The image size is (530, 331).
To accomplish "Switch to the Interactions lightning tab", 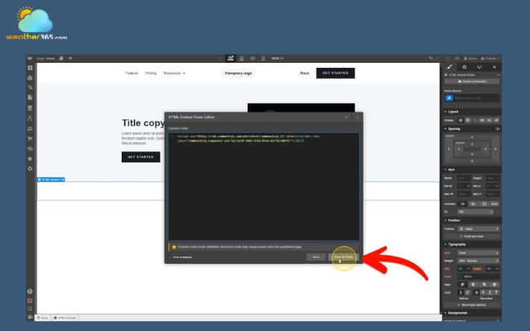I will (494, 67).
